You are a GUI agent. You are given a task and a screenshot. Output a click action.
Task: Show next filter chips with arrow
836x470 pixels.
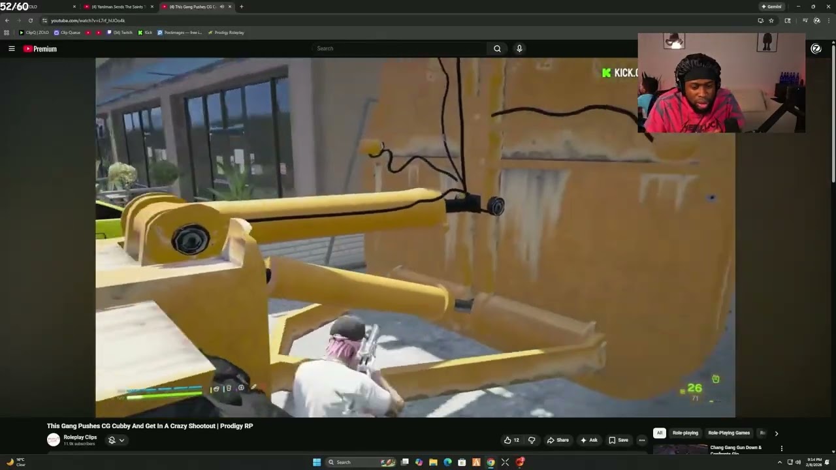[x=776, y=433]
